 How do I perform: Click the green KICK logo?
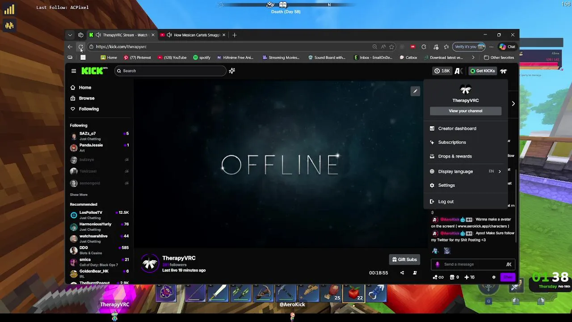(x=94, y=71)
